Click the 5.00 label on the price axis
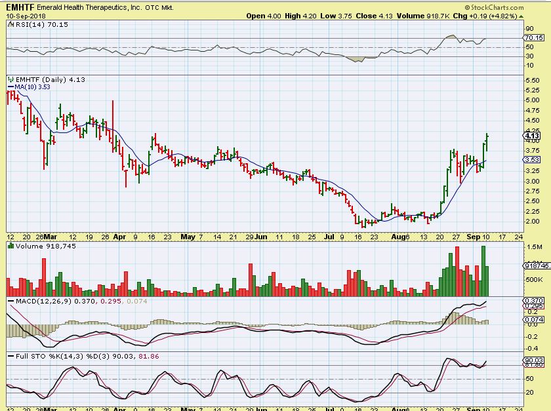Viewport: 551px width, 411px height. pyautogui.click(x=533, y=100)
